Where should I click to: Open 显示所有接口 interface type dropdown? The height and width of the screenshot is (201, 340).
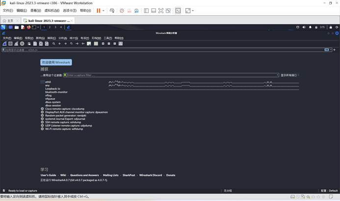pyautogui.click(x=290, y=75)
